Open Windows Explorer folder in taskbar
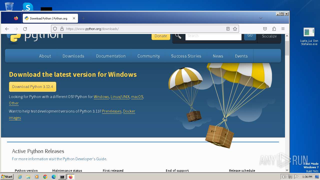Viewport: 320px width, 180px height. pyautogui.click(x=28, y=177)
